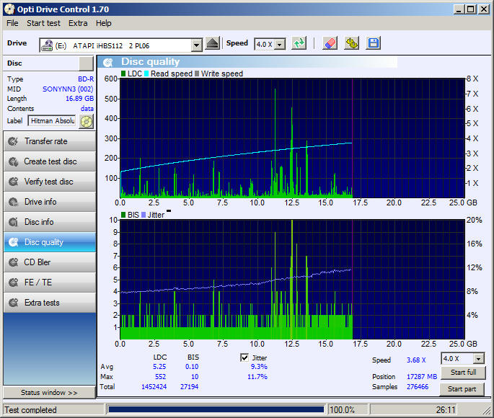Click the BIS total 27194
The height and width of the screenshot is (418, 494).
click(189, 387)
